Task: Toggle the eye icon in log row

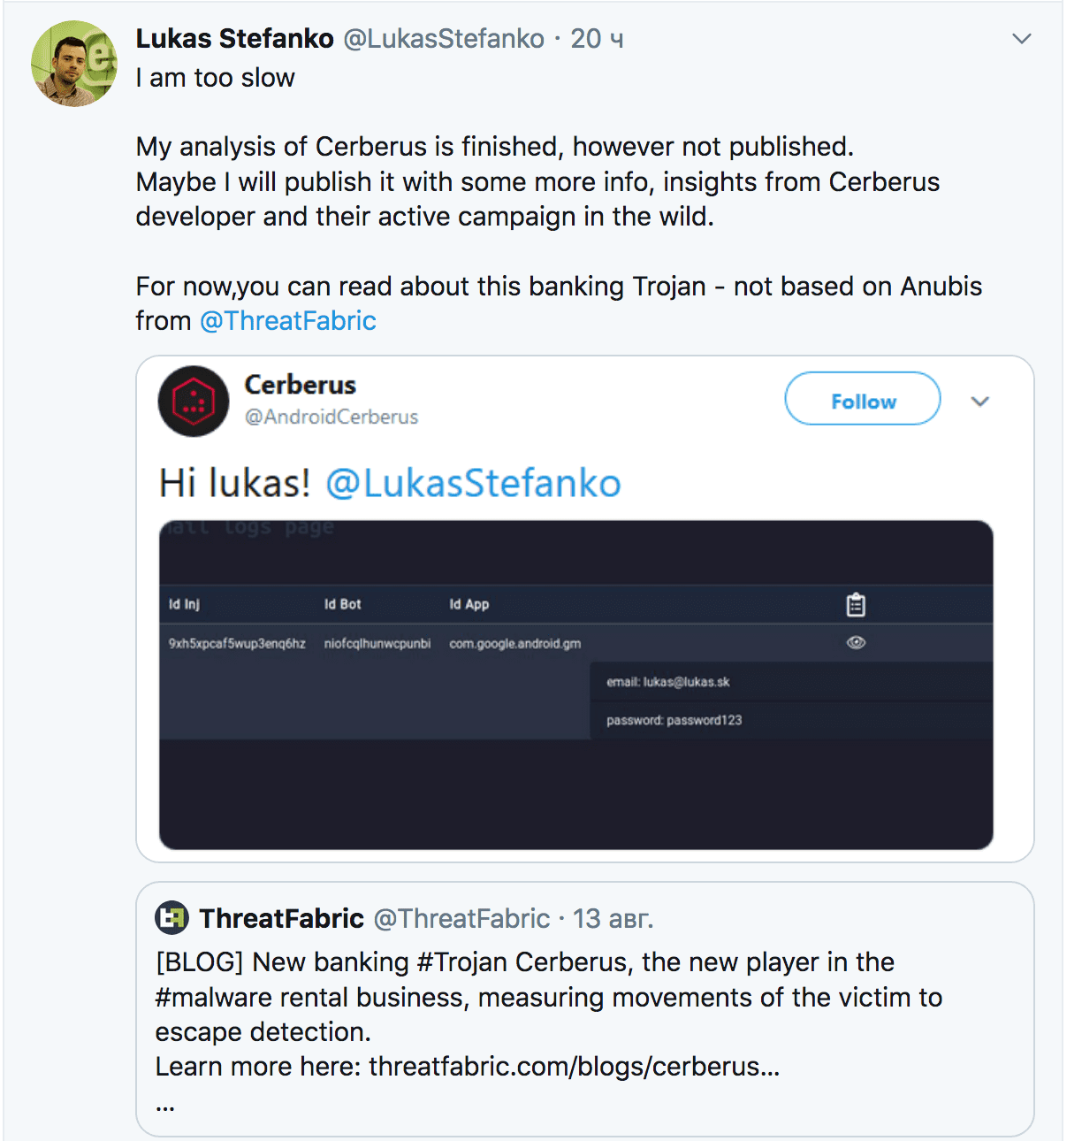Action: point(856,643)
